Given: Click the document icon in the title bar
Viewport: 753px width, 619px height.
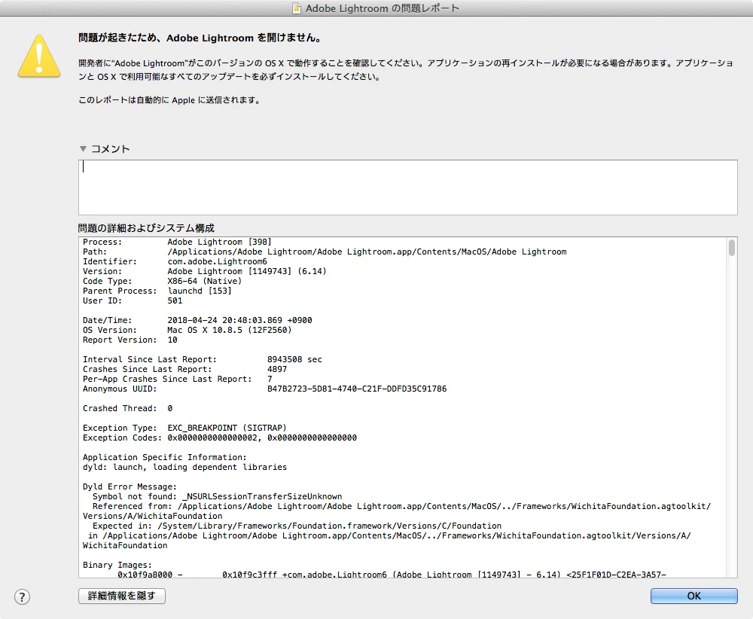Looking at the screenshot, I should pyautogui.click(x=297, y=8).
